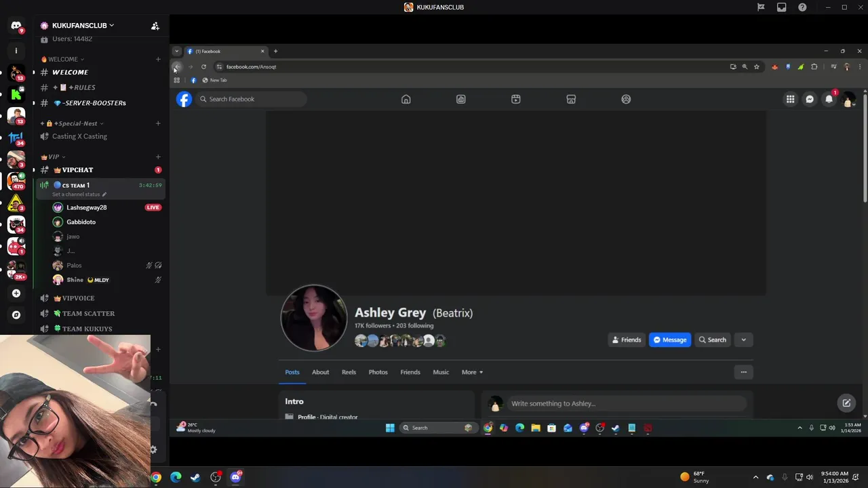The height and width of the screenshot is (488, 868).
Task: Switch to the Reels profile tab
Action: click(x=349, y=372)
